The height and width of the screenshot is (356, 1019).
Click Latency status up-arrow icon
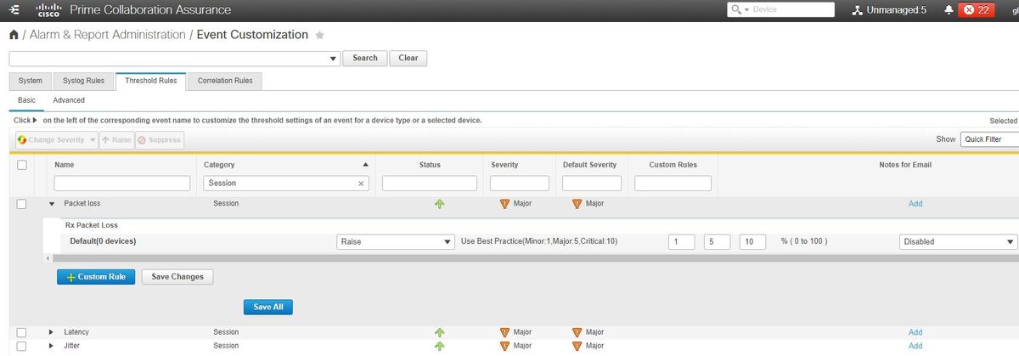tap(439, 332)
